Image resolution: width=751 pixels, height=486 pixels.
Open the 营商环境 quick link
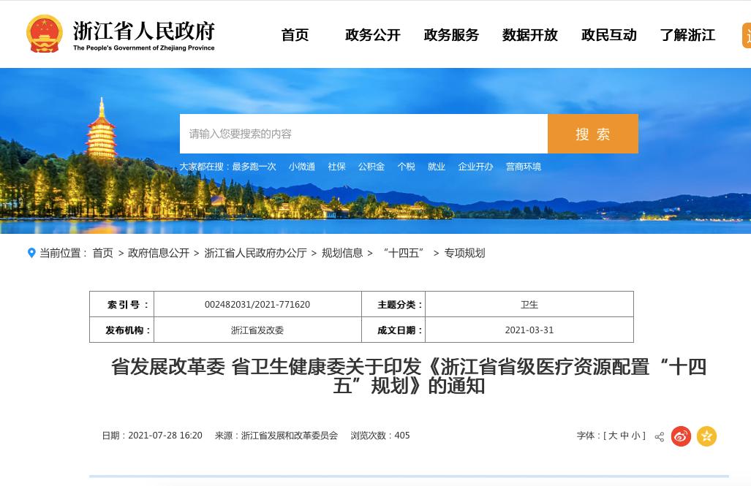pyautogui.click(x=523, y=167)
